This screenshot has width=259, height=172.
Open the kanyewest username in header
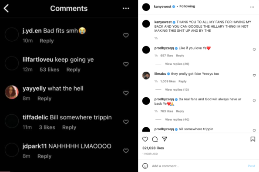point(162,7)
